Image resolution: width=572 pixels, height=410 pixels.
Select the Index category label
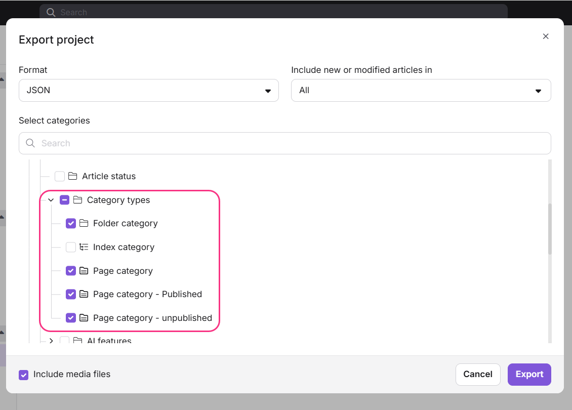coord(124,247)
